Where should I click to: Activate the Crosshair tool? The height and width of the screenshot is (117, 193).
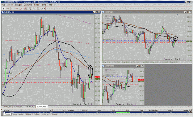(8, 9)
